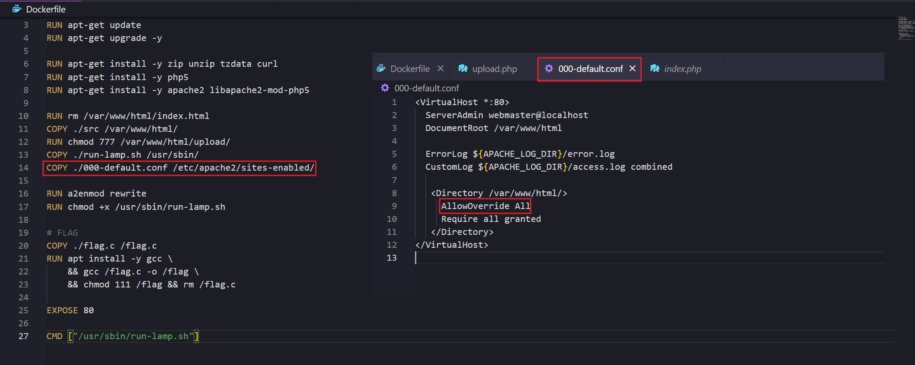
Task: Close the 000-default.conf tab
Action: click(632, 69)
